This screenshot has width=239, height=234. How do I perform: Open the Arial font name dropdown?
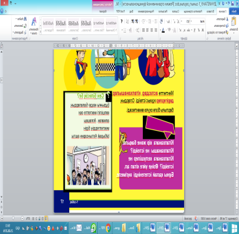(x=198, y=21)
